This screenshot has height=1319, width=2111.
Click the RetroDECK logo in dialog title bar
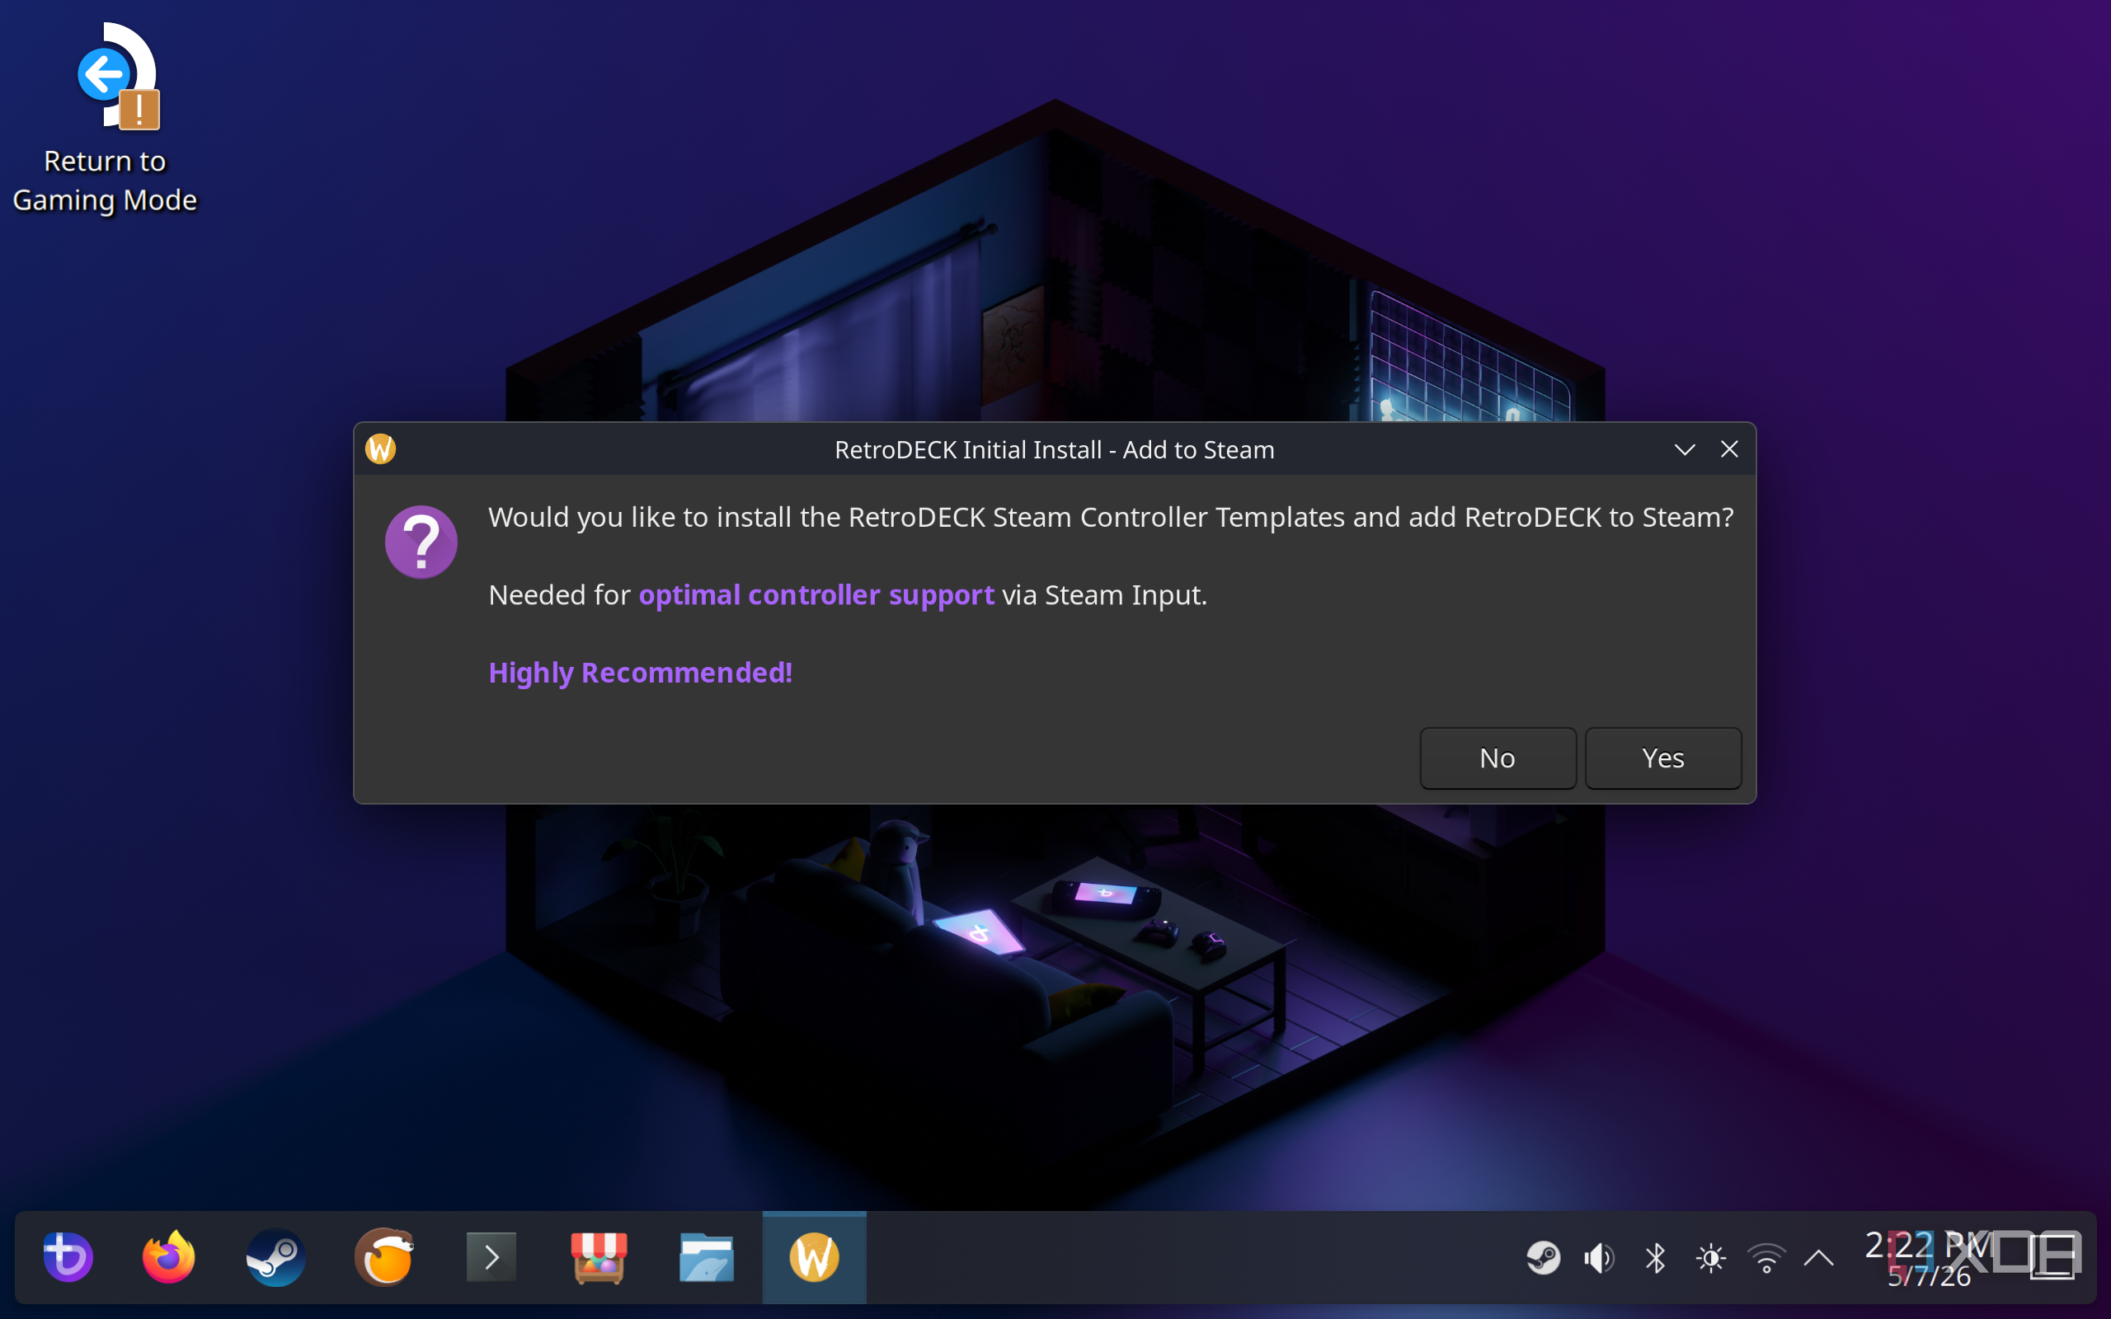(x=380, y=449)
